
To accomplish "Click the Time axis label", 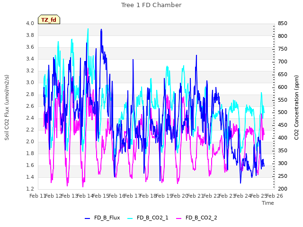I will (268, 203).
